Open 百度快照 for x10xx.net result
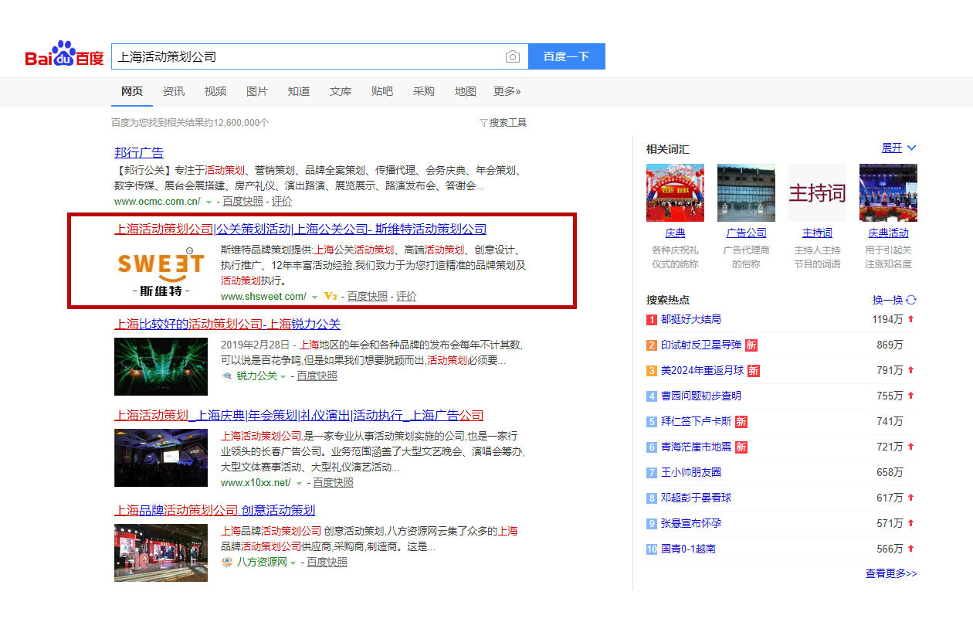 (x=334, y=482)
